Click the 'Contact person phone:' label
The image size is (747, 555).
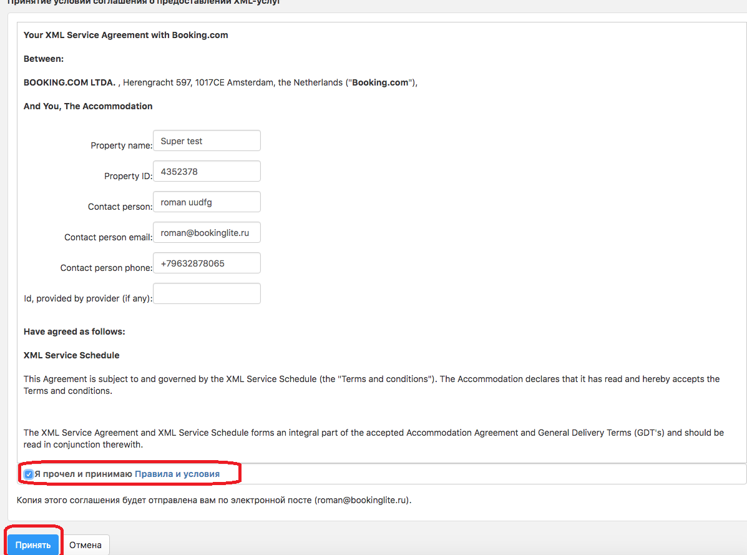pyautogui.click(x=106, y=268)
